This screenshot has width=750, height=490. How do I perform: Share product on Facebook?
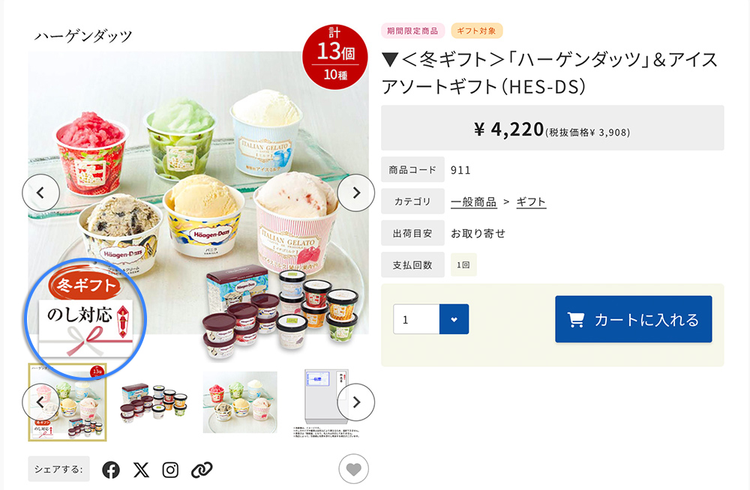111,470
